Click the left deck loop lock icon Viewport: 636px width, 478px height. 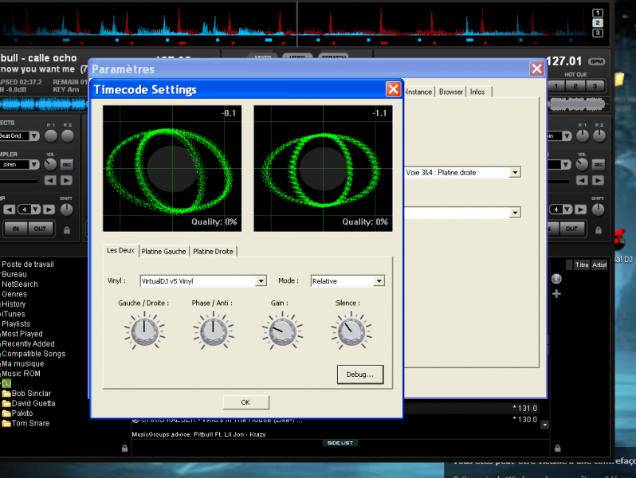coord(65,230)
